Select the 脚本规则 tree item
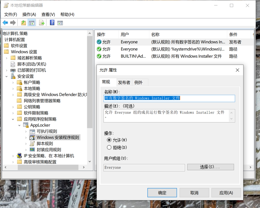Viewport: 260px width, 208px height. point(45,144)
